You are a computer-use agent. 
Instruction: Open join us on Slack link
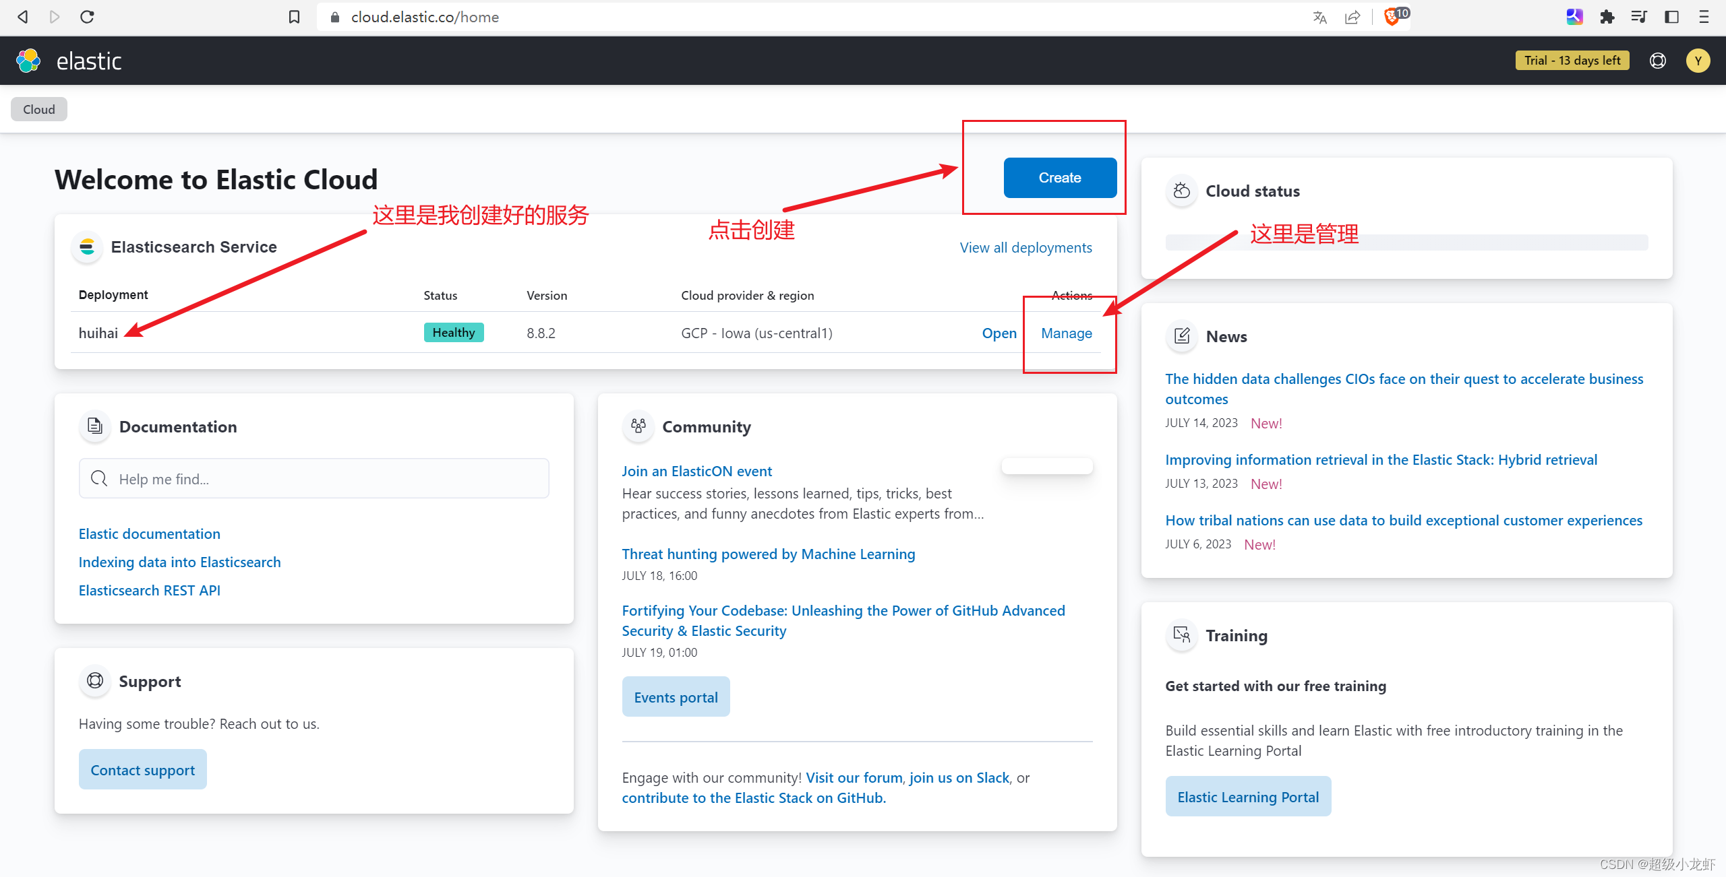pos(959,777)
